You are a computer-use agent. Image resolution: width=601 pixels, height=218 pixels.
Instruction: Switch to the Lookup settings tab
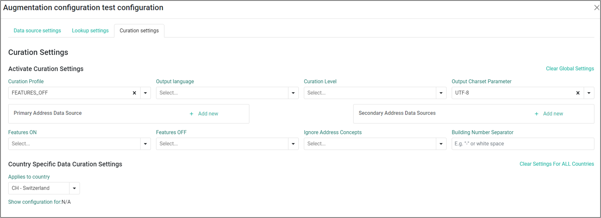tap(90, 31)
